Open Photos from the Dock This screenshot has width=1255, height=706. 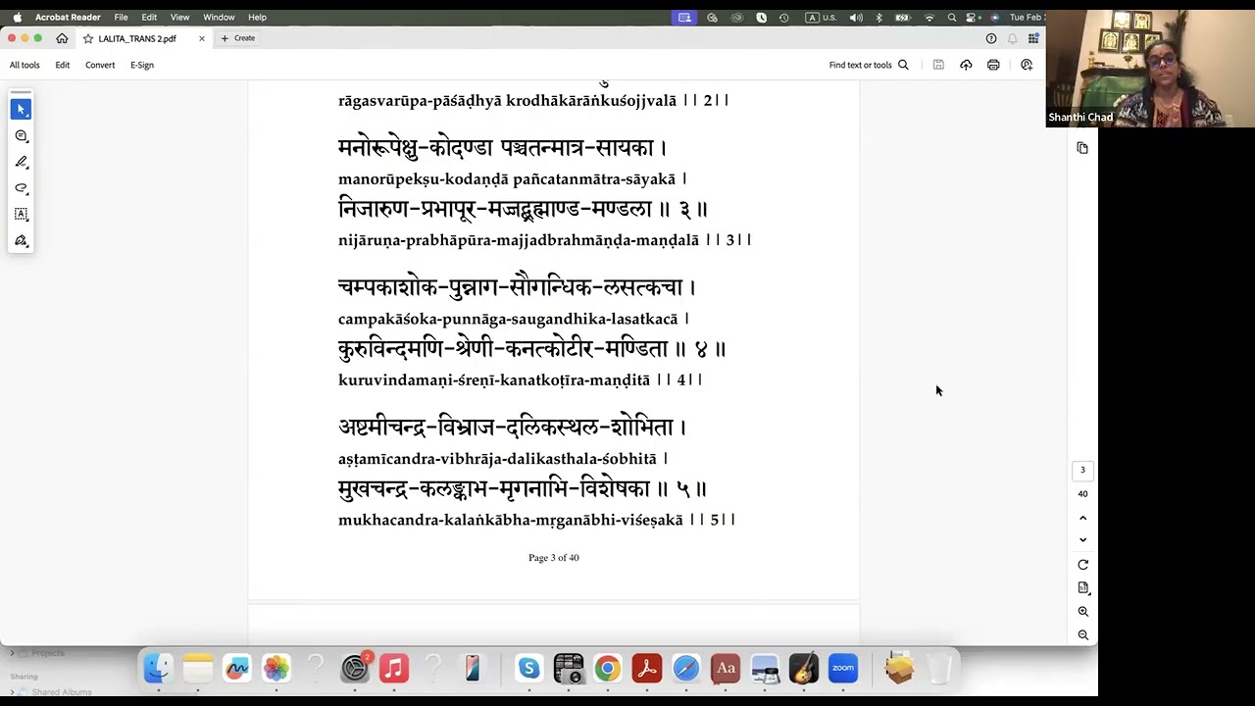coord(276,668)
